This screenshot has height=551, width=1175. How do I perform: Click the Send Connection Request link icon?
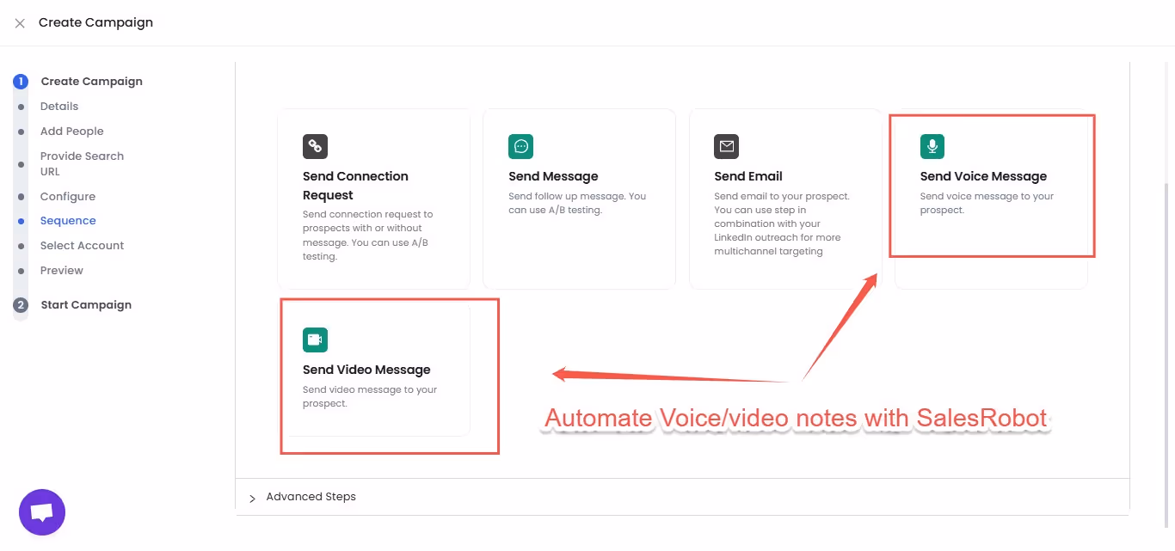pyautogui.click(x=315, y=146)
